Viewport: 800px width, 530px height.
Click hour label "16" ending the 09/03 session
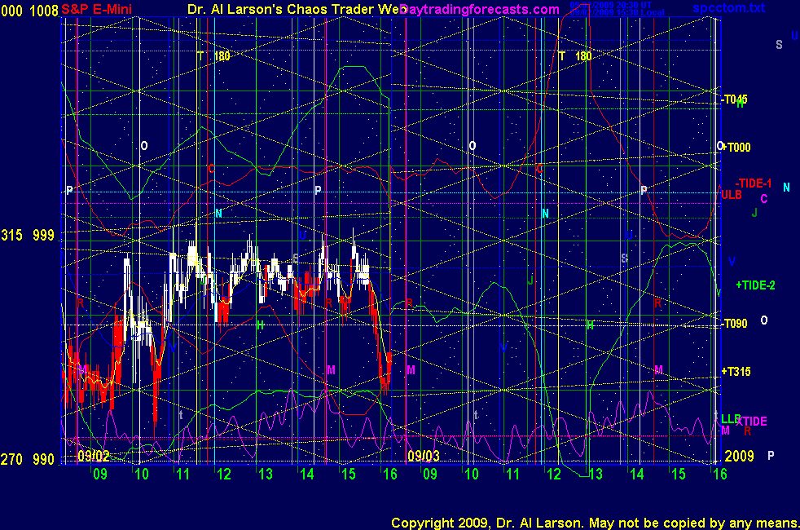coord(720,475)
